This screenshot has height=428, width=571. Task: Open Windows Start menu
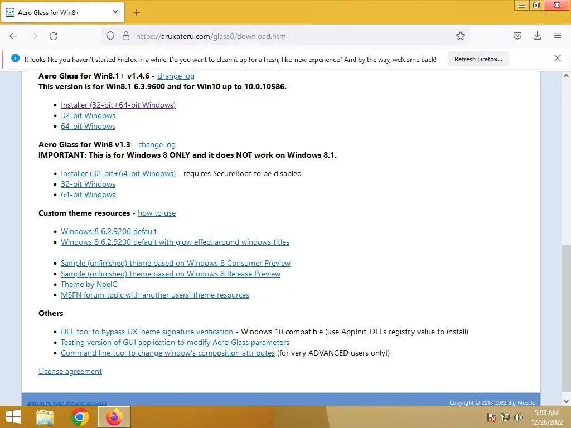13,417
